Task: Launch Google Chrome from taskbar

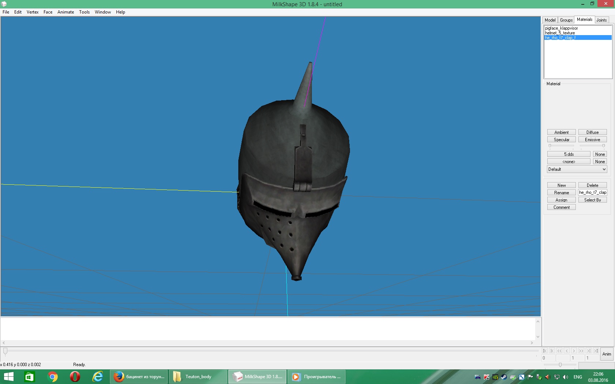Action: 52,377
